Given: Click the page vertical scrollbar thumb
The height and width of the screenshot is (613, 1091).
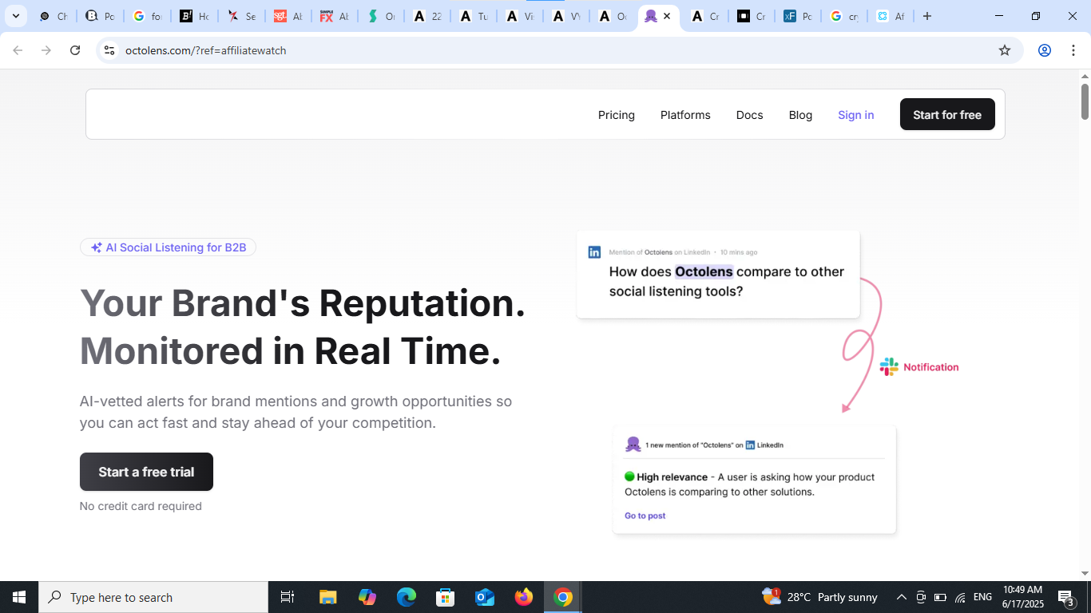Looking at the screenshot, I should coord(1085,102).
